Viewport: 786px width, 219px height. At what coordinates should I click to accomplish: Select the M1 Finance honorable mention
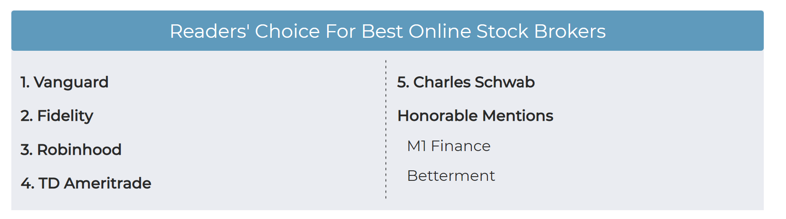pyautogui.click(x=449, y=146)
